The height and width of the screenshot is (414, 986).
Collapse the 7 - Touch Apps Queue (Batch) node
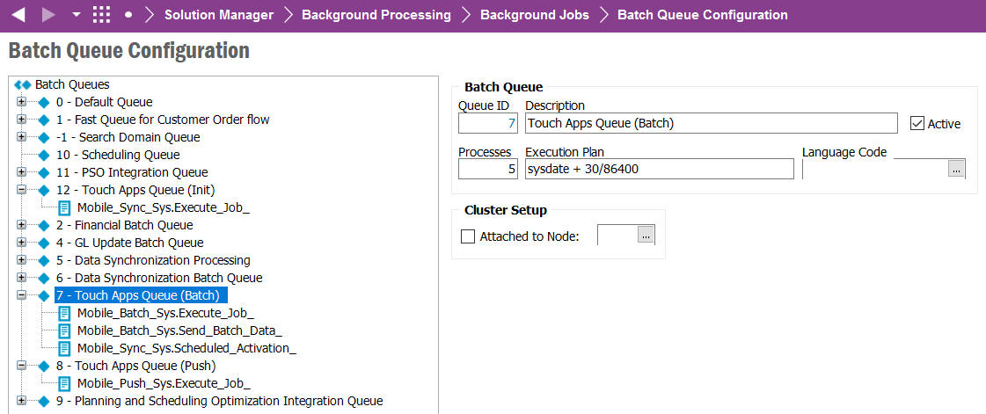tap(21, 295)
